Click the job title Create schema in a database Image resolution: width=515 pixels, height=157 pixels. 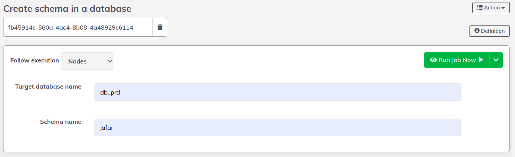pos(67,9)
